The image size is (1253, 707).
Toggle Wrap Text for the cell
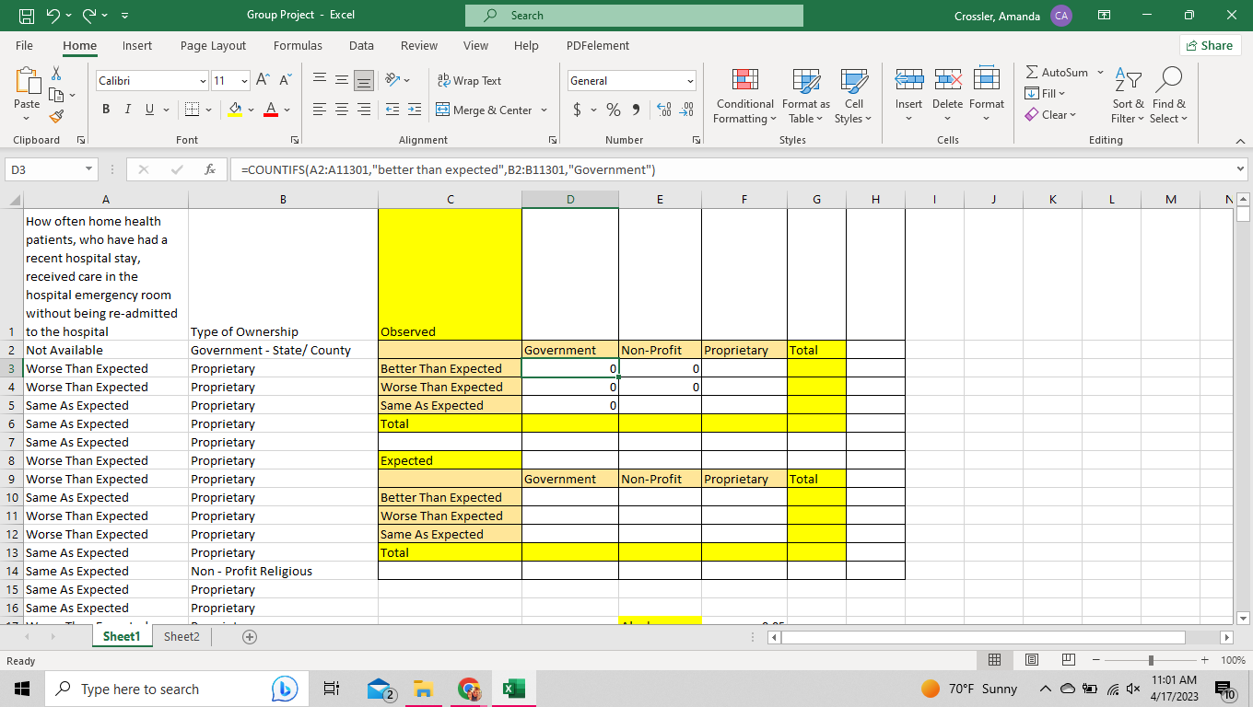469,81
